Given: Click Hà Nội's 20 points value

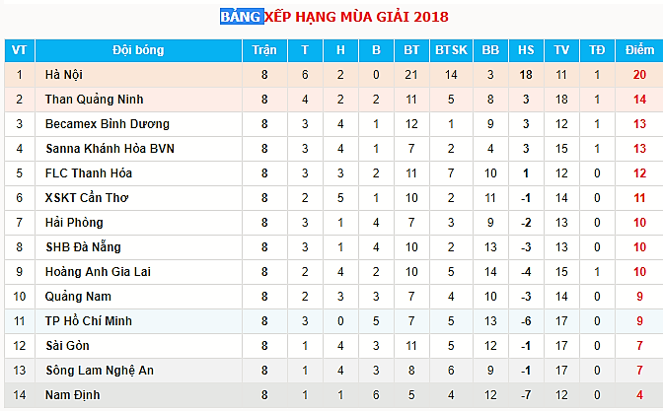Looking at the screenshot, I should [x=639, y=75].
